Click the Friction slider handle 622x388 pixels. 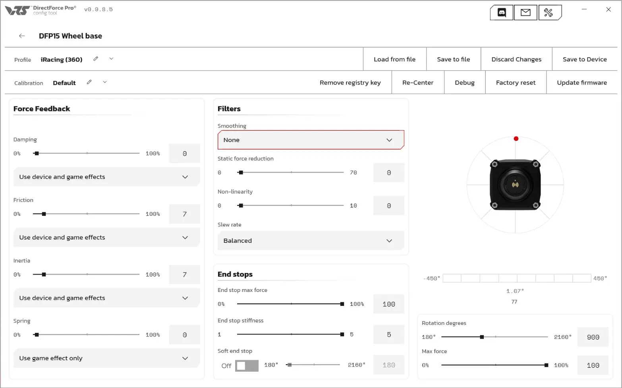pyautogui.click(x=44, y=214)
